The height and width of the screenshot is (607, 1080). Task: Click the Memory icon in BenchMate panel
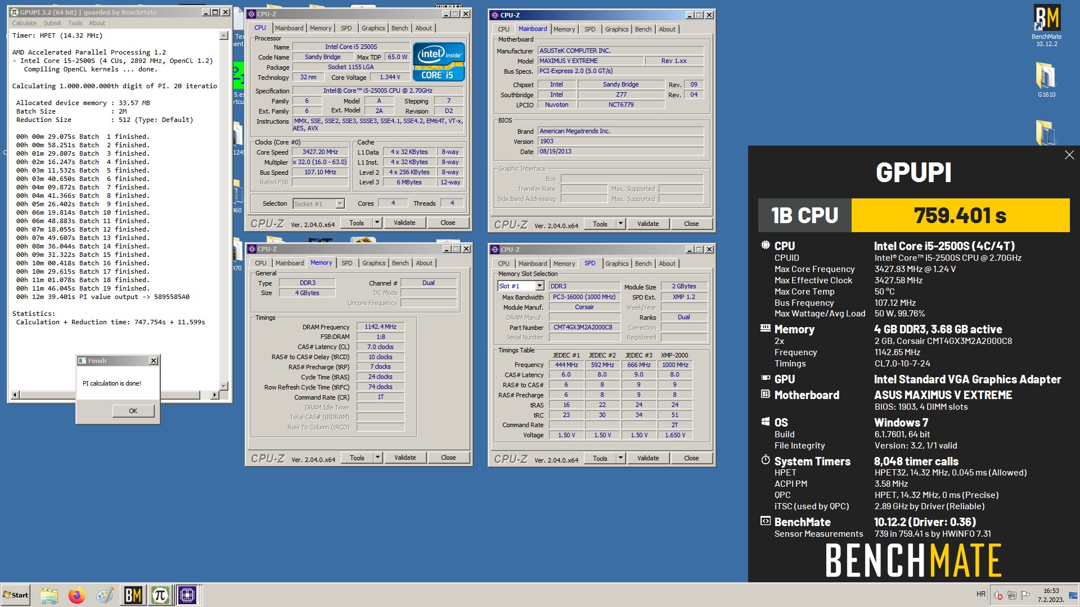point(766,328)
